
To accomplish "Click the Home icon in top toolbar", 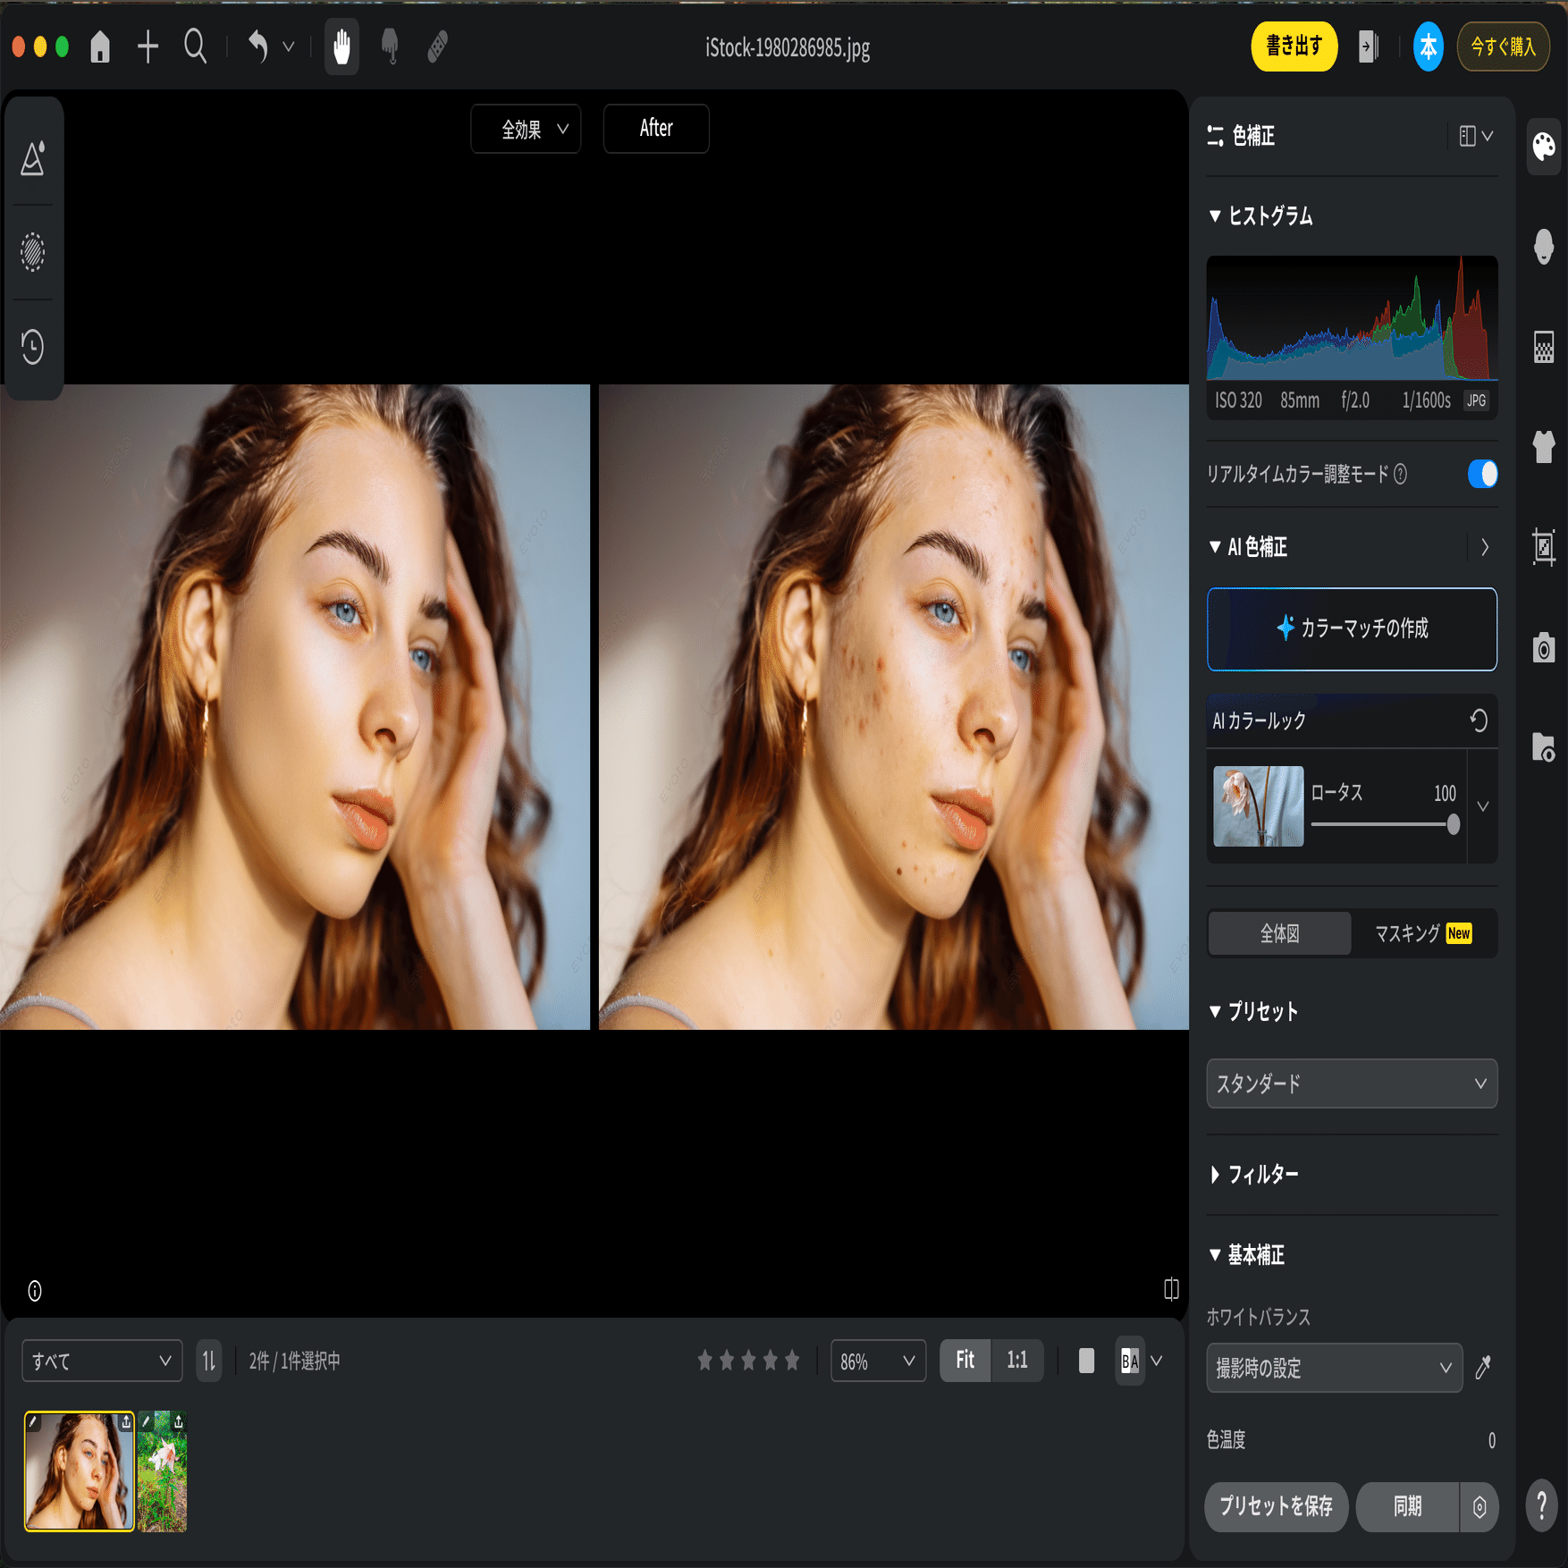I will click(x=100, y=46).
